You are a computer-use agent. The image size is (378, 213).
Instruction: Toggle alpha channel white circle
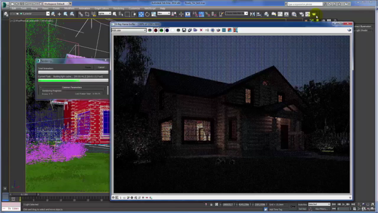pyautogui.click(x=172, y=30)
